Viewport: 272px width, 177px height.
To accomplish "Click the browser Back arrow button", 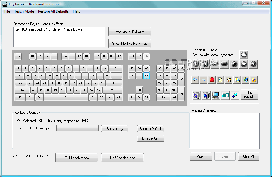I will click(x=195, y=80).
